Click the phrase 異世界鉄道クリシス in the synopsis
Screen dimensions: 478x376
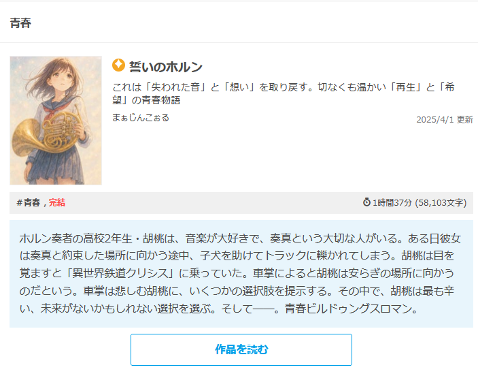[120, 272]
